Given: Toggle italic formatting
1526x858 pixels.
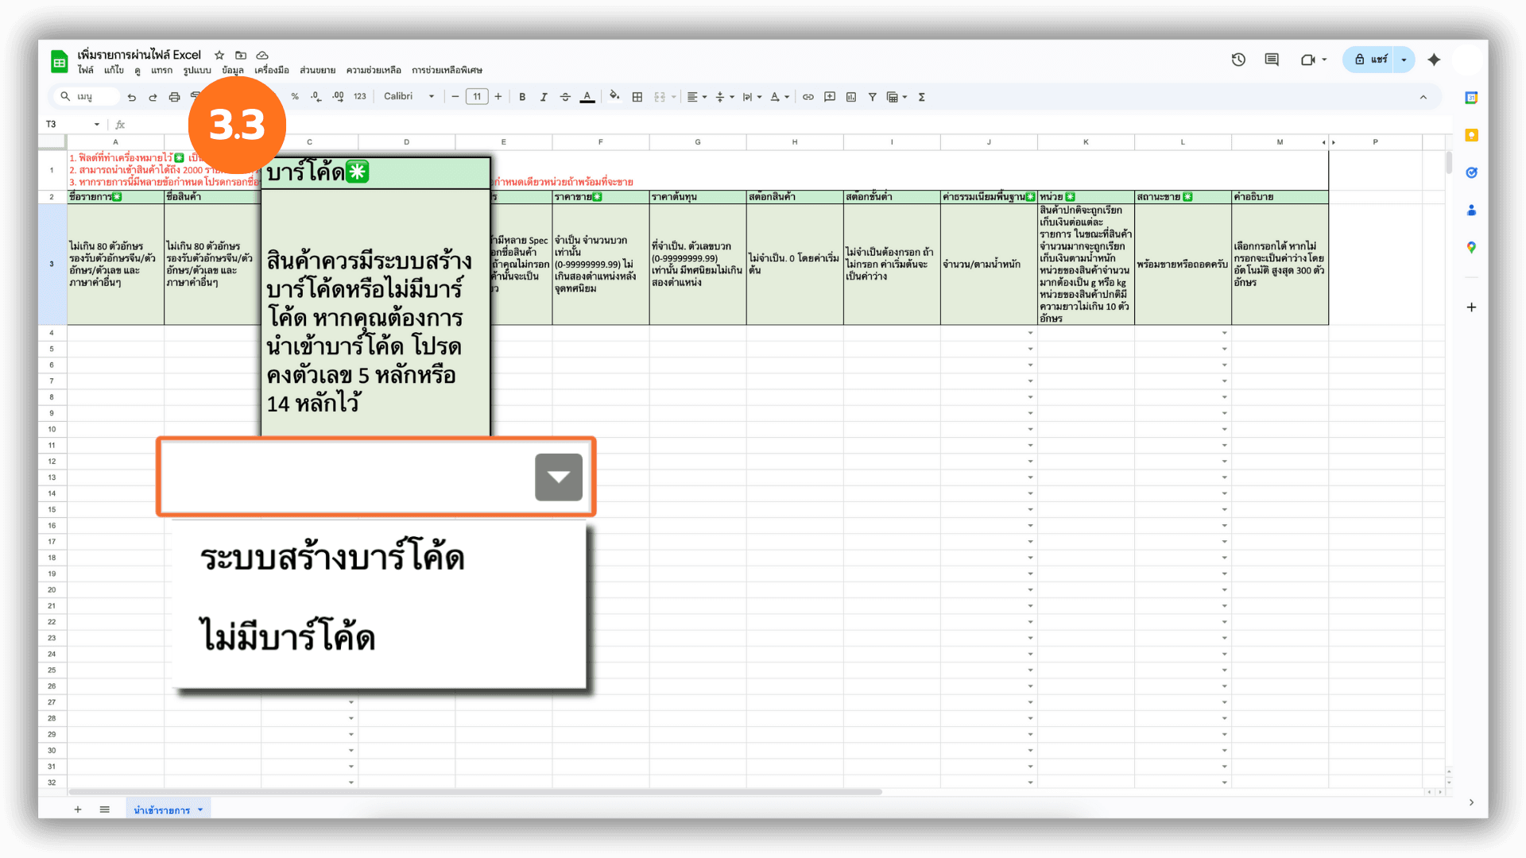Looking at the screenshot, I should 544,97.
